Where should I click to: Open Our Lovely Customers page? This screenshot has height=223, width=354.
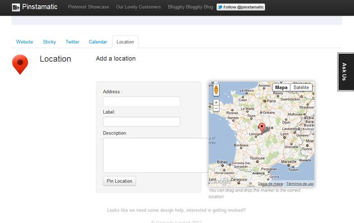click(138, 7)
